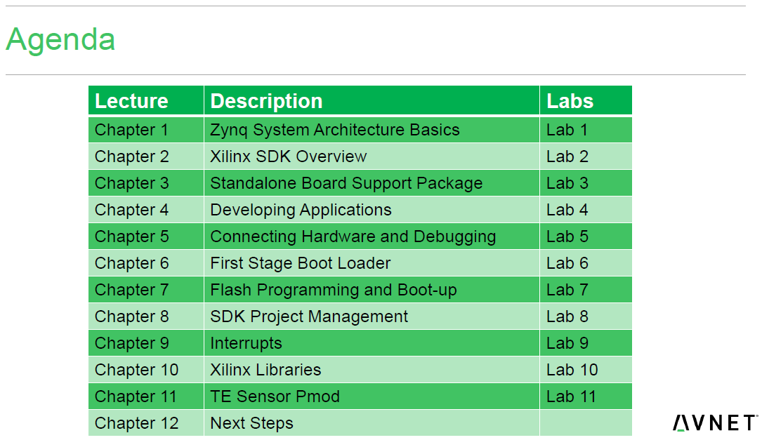Screen dimensions: 762x440
Task: Click the "Lab 1" cell
Action: tap(586, 130)
